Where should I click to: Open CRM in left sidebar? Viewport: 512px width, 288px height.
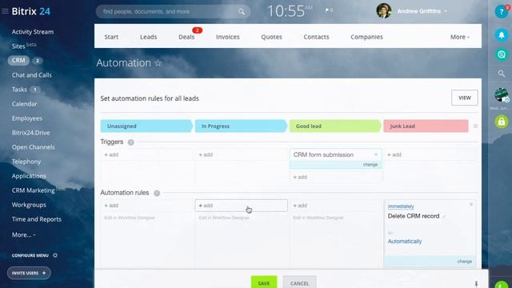pyautogui.click(x=18, y=61)
